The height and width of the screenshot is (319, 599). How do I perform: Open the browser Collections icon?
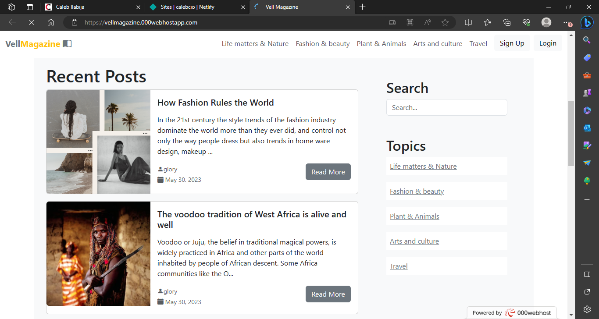click(x=507, y=22)
